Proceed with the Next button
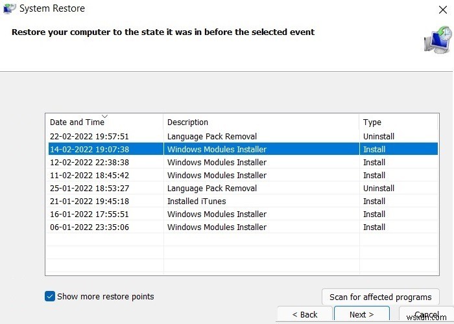Screen dimensions: 454x324 click(362, 314)
